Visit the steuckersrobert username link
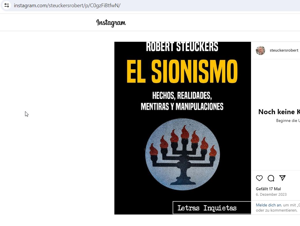The image size is (300, 226). tap(284, 50)
